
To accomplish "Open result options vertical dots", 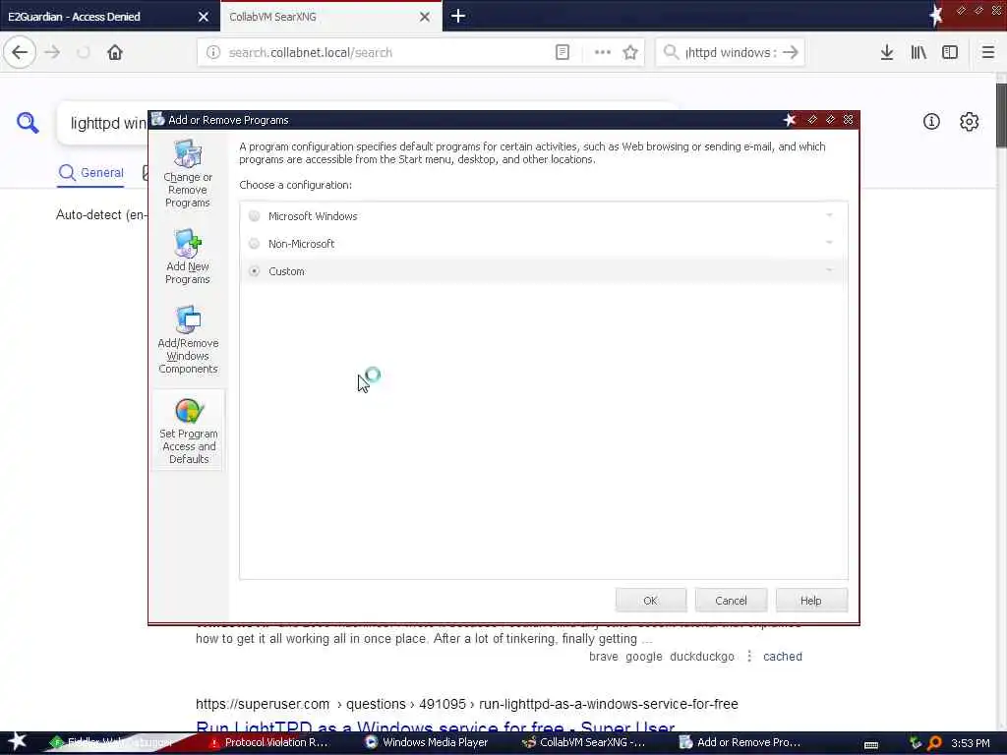I will (x=748, y=656).
